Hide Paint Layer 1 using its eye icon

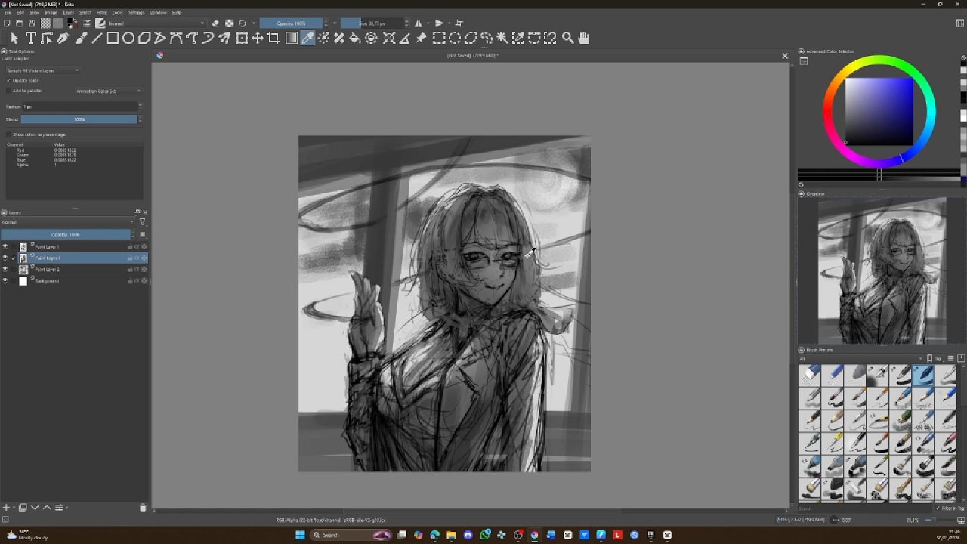5,247
